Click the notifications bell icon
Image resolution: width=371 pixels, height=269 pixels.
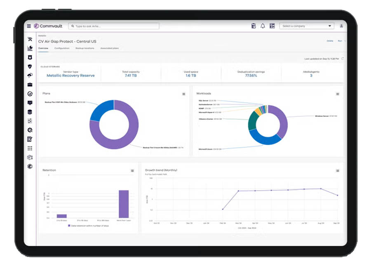point(263,26)
